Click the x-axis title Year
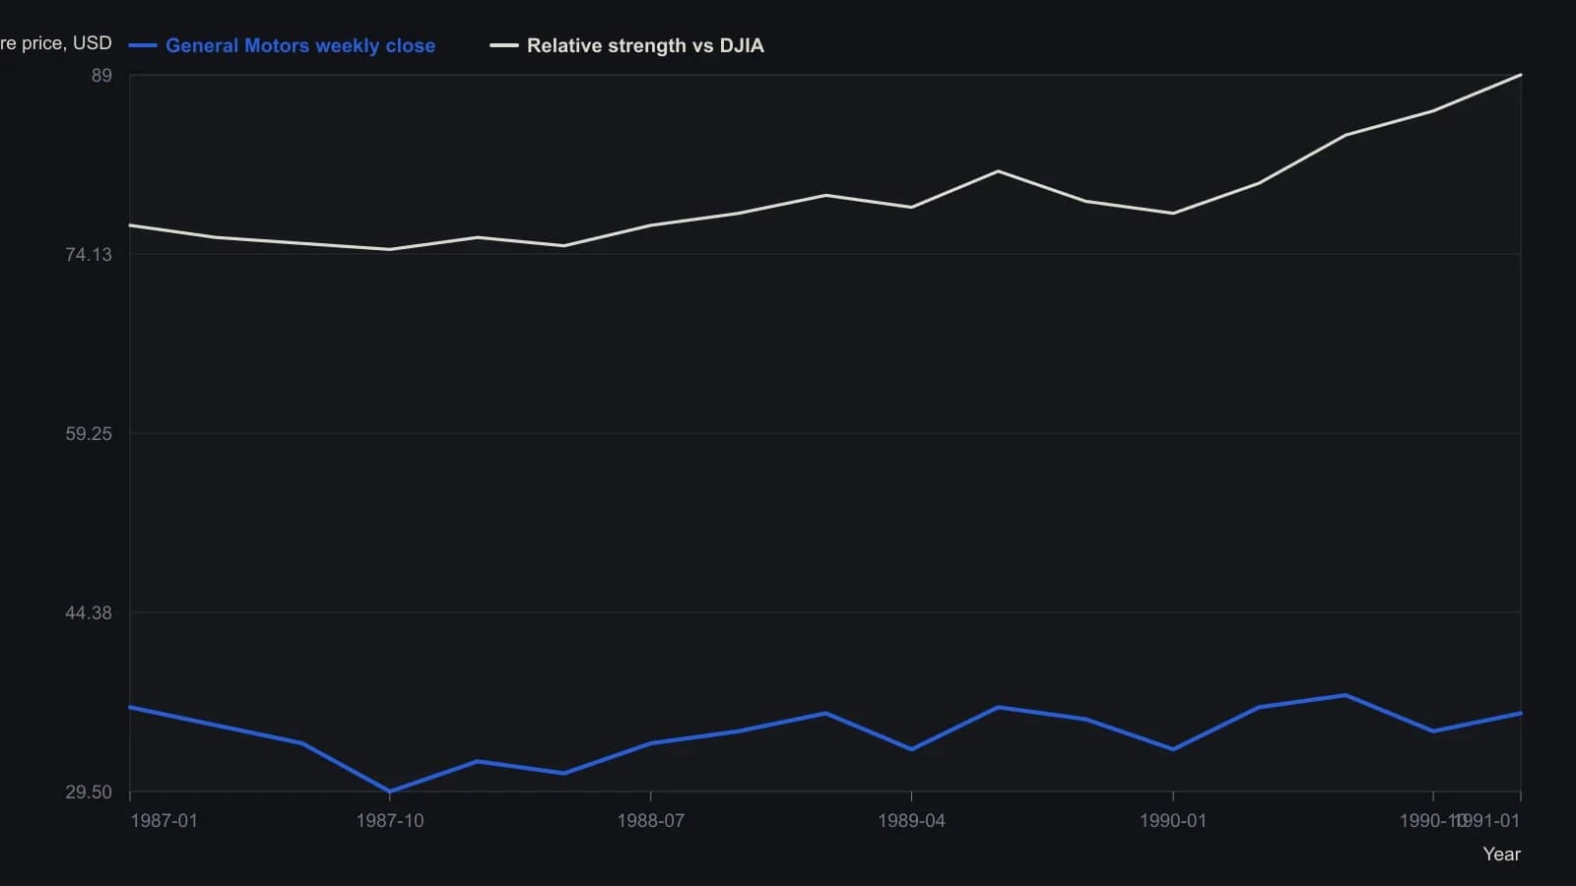The image size is (1576, 886). click(x=1502, y=854)
